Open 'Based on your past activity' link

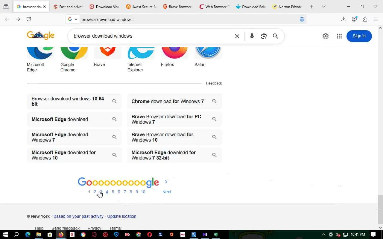[x=78, y=216]
